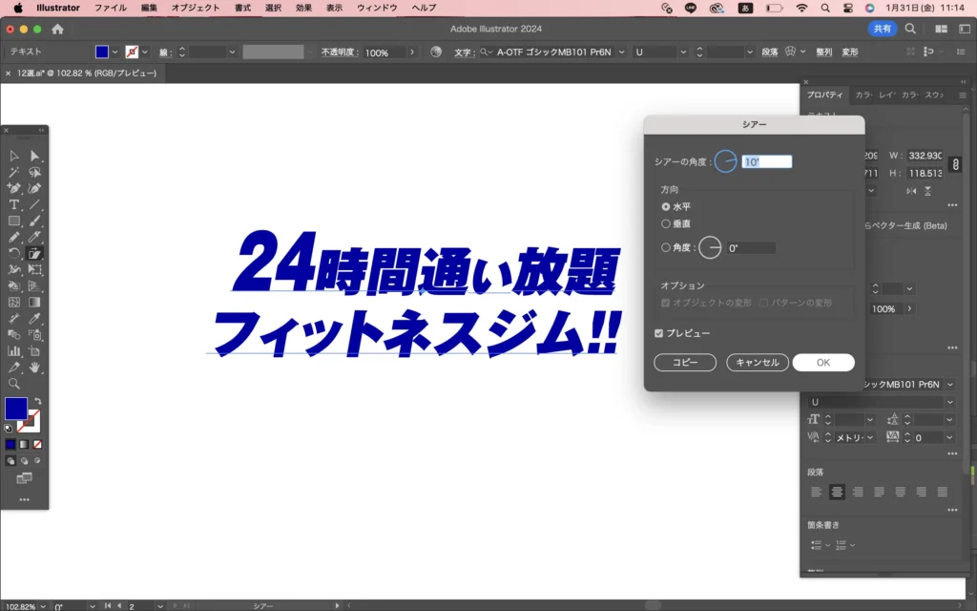Image resolution: width=977 pixels, height=611 pixels.
Task: Select the 角度 direction radio button
Action: point(666,248)
